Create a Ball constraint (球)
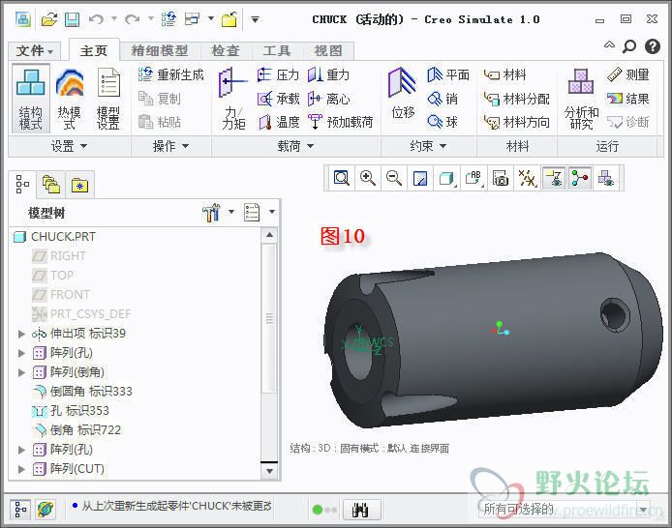Viewport: 672px width, 528px height. click(443, 123)
